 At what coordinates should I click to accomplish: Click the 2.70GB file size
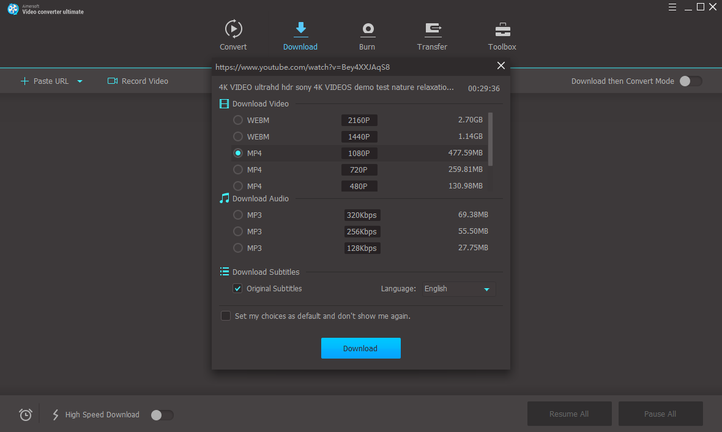point(470,120)
